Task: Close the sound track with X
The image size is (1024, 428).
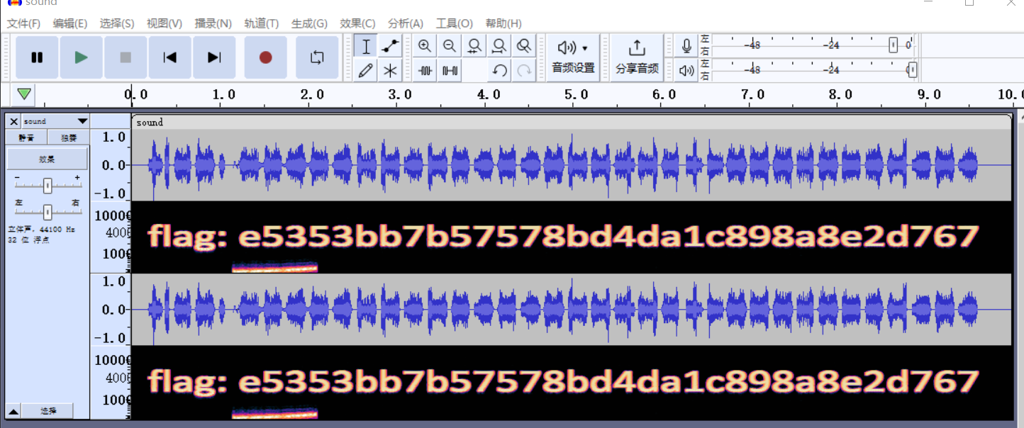Action: [x=13, y=122]
